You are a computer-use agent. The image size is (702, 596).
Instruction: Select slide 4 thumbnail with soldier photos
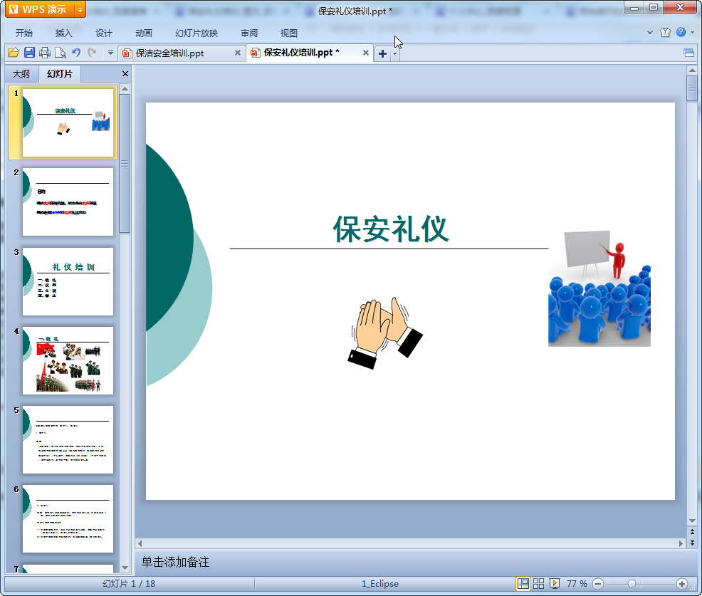68,360
